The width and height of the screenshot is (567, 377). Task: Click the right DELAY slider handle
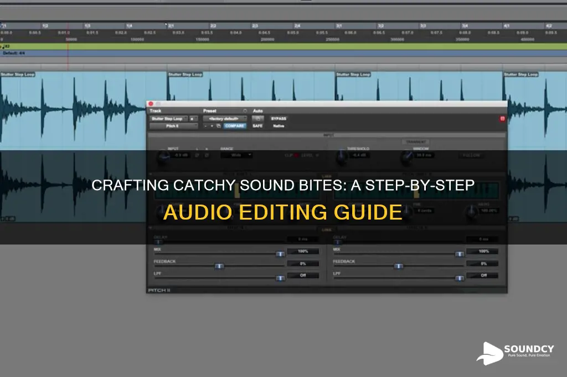pos(337,242)
